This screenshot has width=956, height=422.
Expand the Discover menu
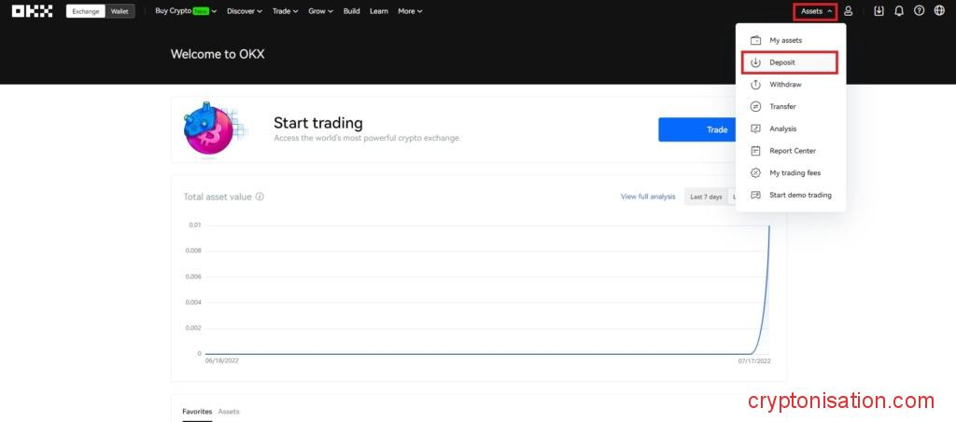point(245,11)
